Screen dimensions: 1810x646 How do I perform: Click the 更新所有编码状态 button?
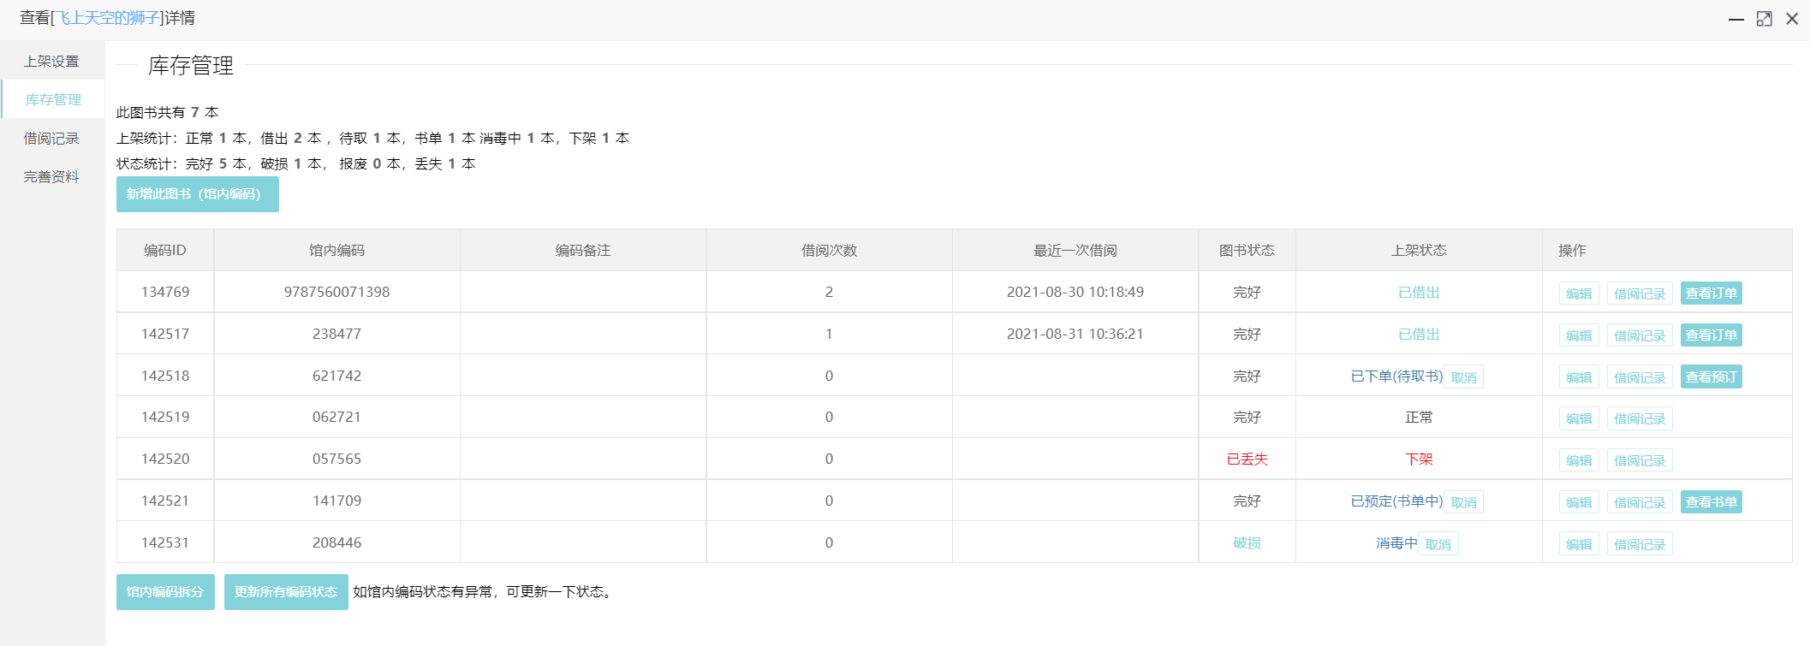(286, 592)
